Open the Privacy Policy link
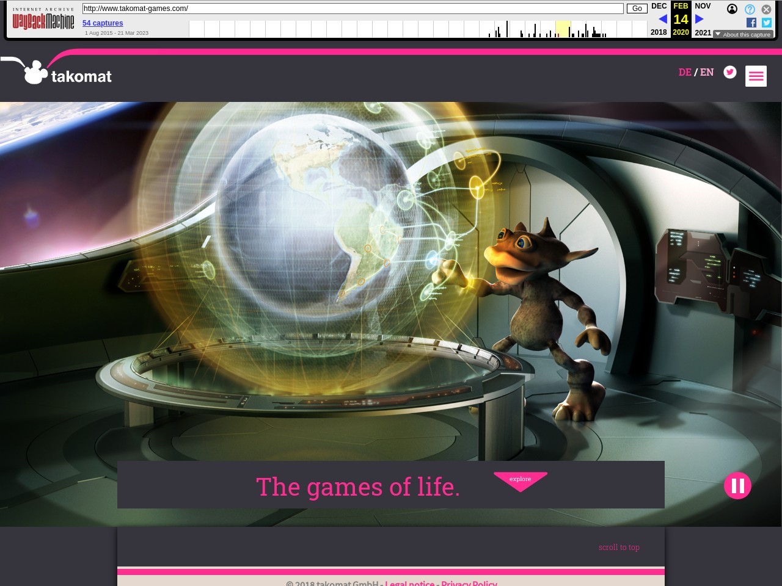The width and height of the screenshot is (782, 586). (469, 583)
